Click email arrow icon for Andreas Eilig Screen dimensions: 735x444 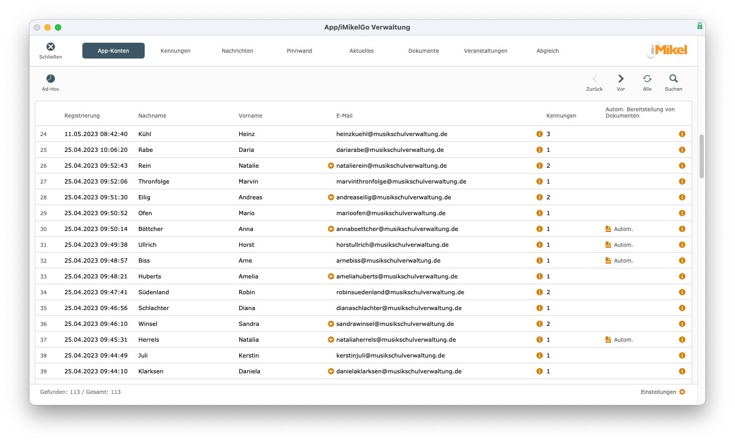tap(331, 197)
